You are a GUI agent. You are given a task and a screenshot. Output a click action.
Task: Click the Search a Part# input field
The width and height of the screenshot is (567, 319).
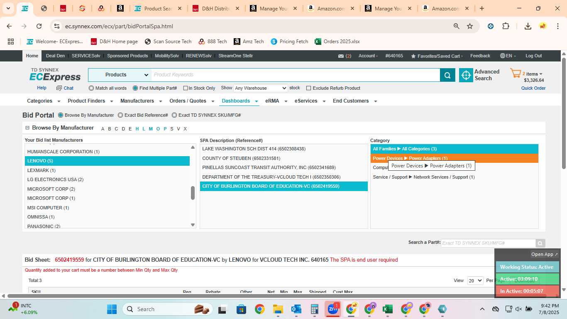(x=488, y=243)
